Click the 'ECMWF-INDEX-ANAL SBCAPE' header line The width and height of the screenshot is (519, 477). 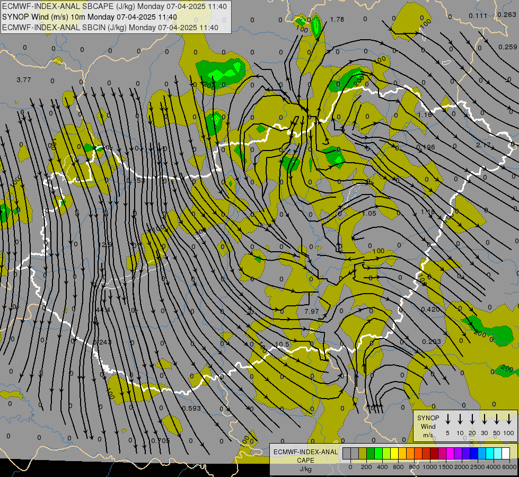pos(115,6)
